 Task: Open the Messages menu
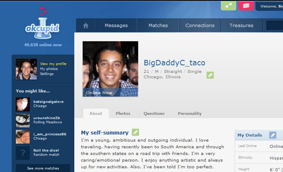coord(116,25)
